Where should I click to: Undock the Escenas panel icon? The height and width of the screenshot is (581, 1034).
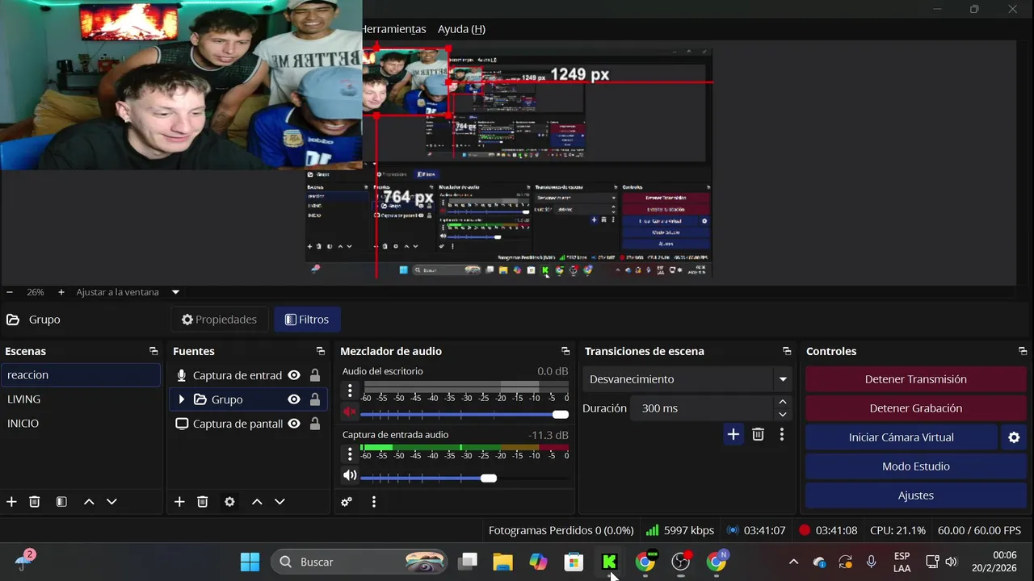[153, 351]
